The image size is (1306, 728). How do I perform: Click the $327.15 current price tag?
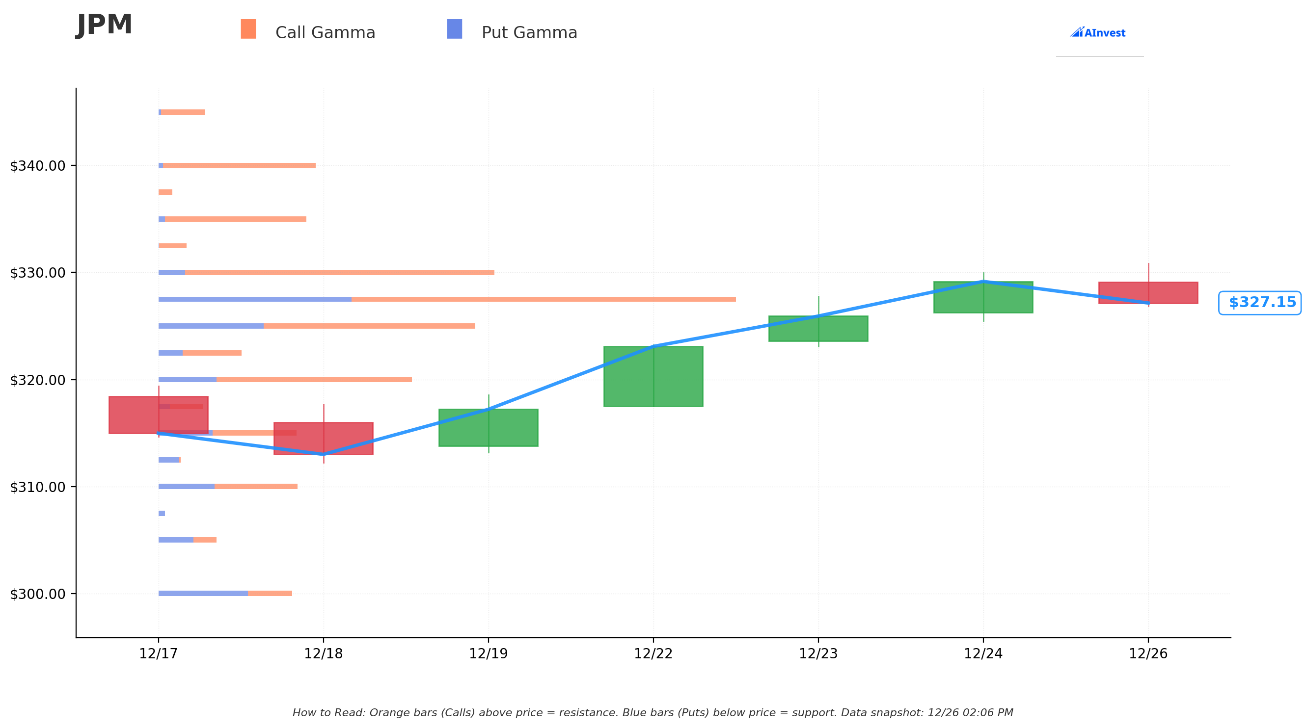click(1259, 303)
